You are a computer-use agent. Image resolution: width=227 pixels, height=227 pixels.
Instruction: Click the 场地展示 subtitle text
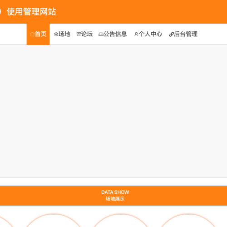point(115,199)
